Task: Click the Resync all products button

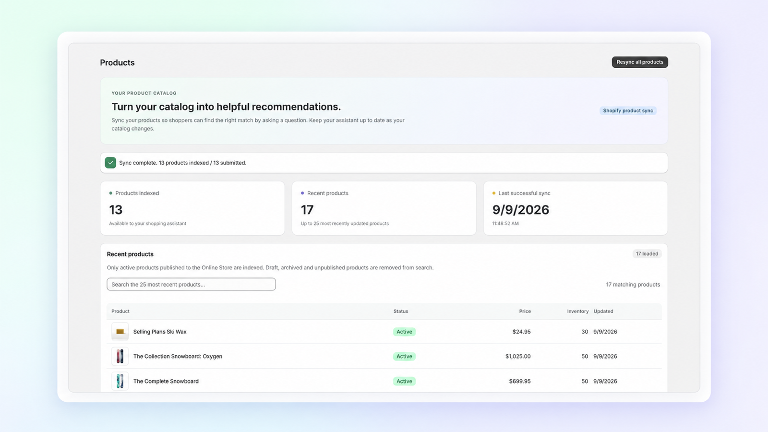Action: 640,62
